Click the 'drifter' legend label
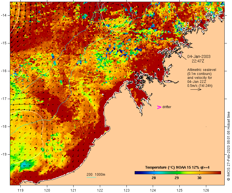Screen dimensions: 232x193 (x=167, y=107)
